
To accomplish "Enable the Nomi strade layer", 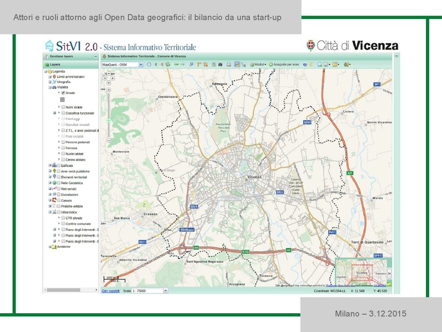I will [63, 107].
